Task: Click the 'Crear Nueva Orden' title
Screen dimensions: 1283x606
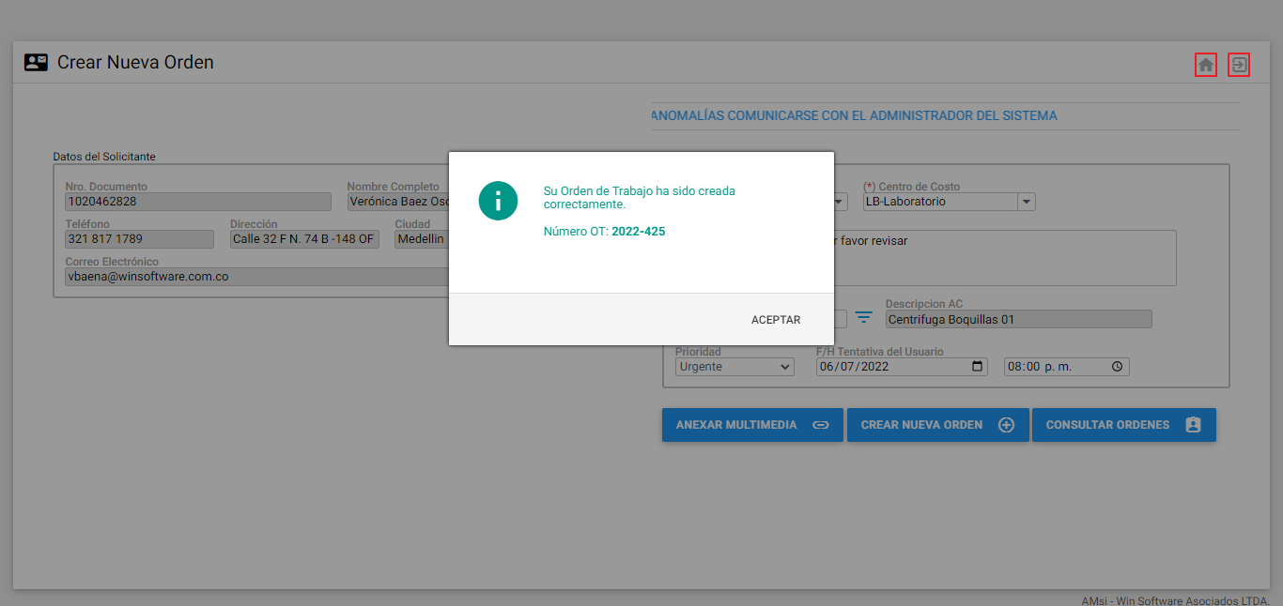Action: pos(135,63)
